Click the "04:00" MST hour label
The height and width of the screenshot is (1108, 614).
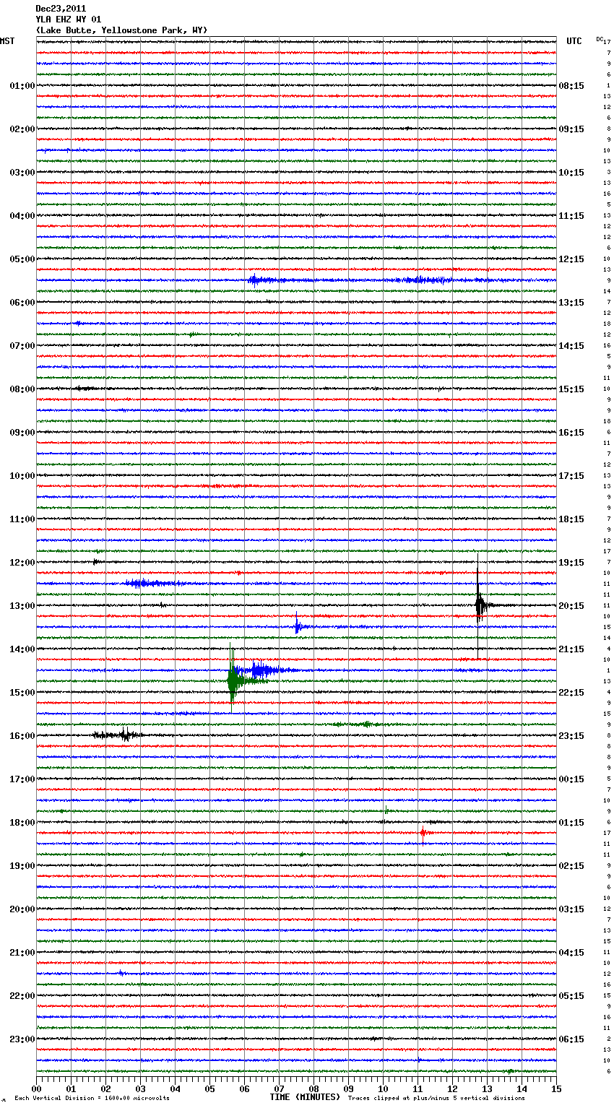tap(22, 216)
